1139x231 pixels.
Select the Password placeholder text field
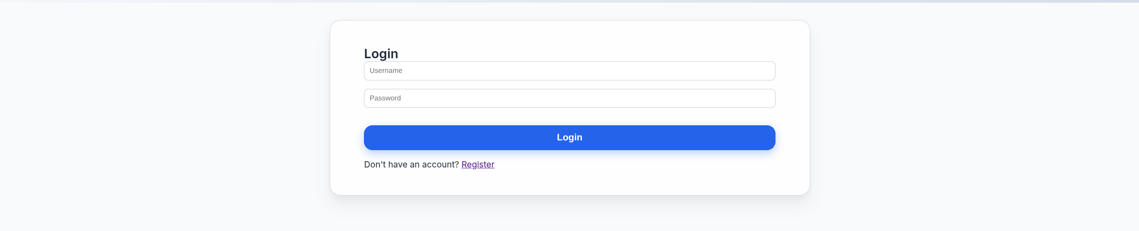569,98
